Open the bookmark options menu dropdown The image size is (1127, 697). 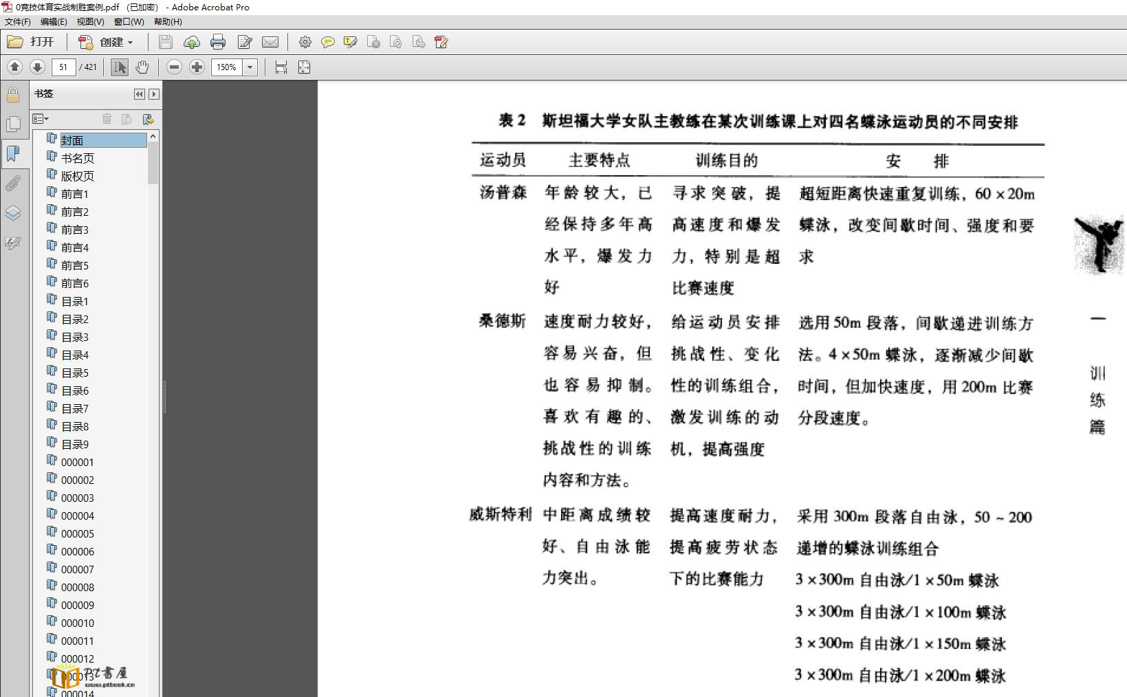(41, 119)
